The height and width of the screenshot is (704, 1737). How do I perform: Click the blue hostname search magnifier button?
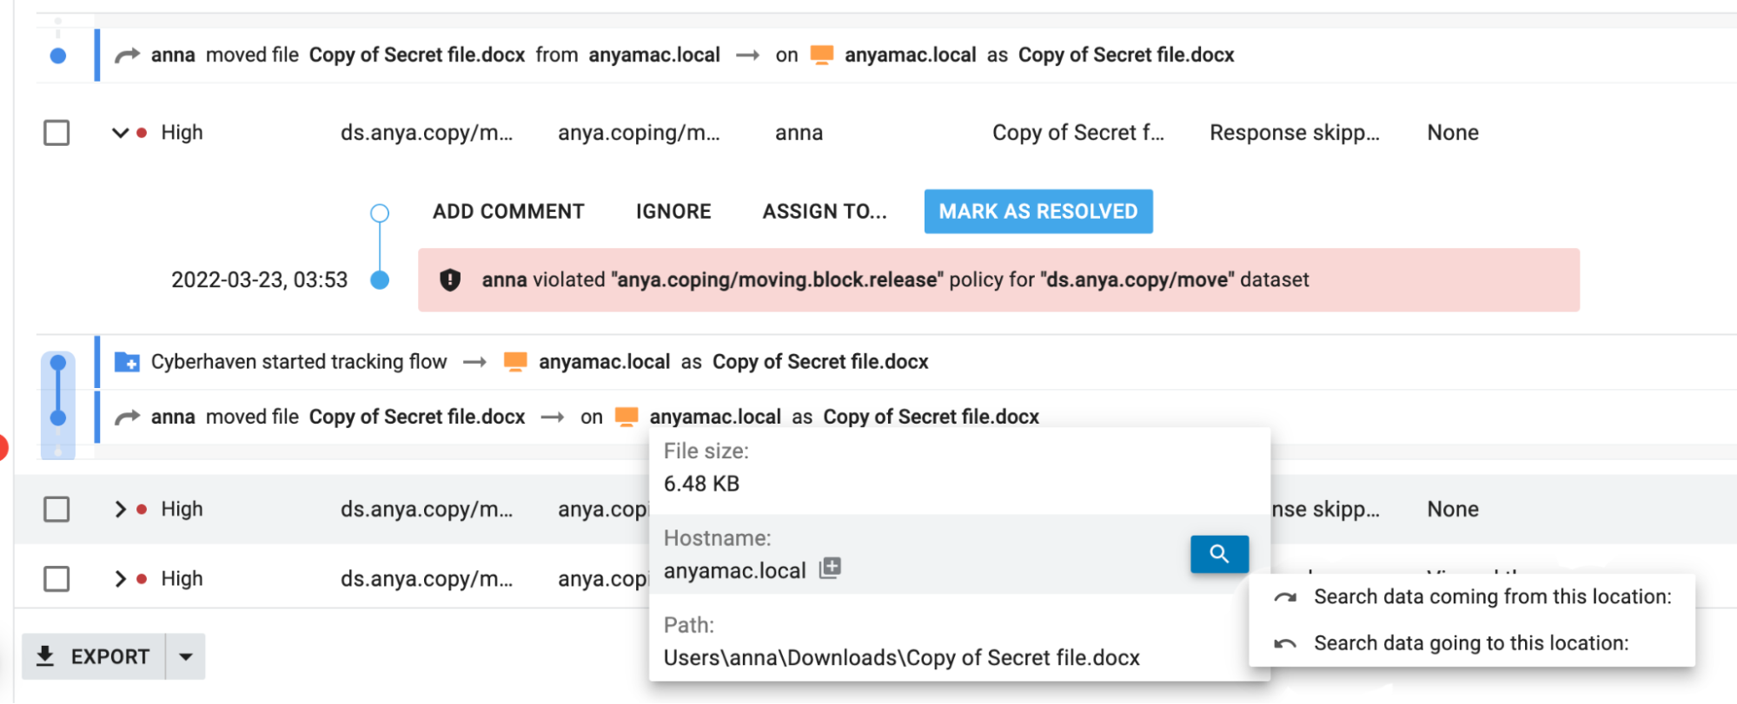(x=1219, y=554)
